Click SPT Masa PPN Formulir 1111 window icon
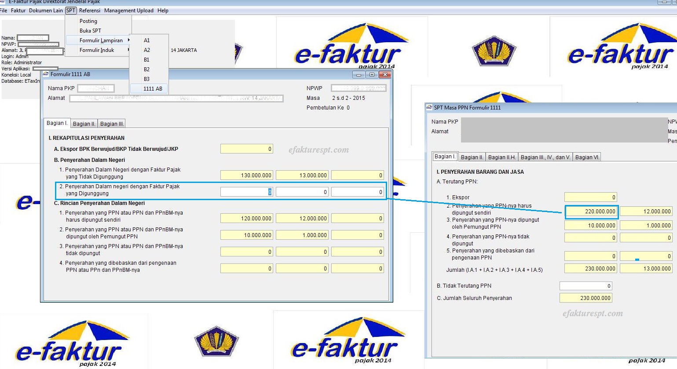The width and height of the screenshot is (677, 369). (429, 107)
